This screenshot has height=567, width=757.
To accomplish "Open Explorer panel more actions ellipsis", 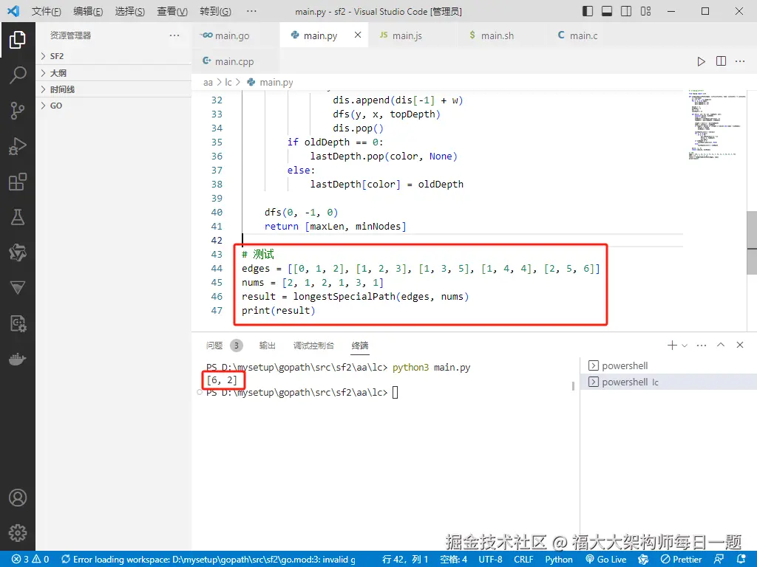I will click(x=174, y=35).
